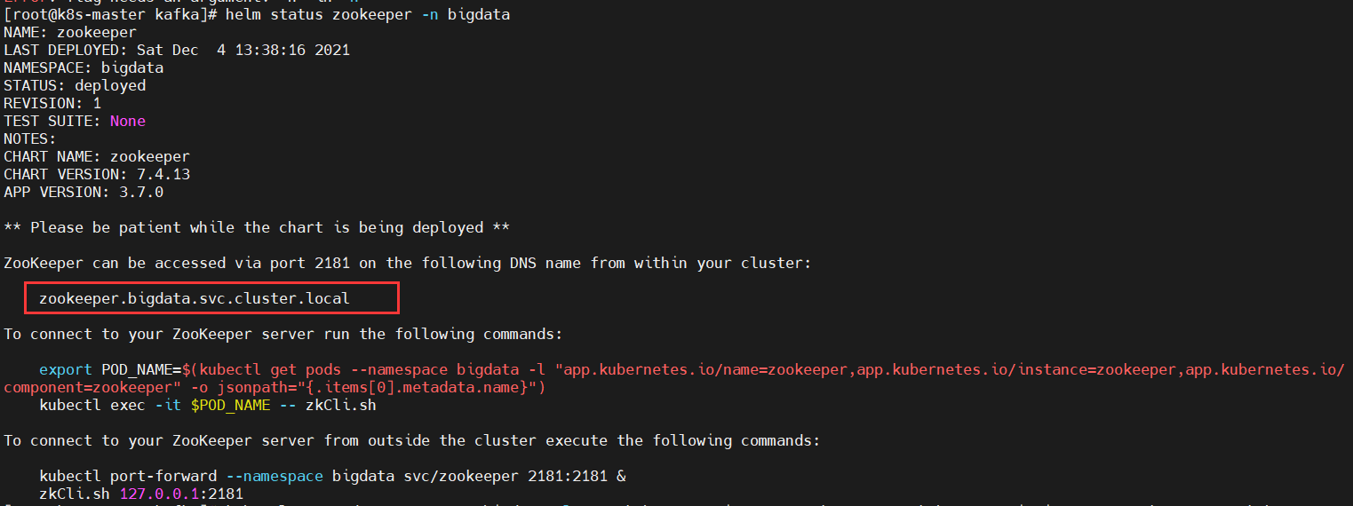Image resolution: width=1353 pixels, height=506 pixels.
Task: Click the CHART NAME: zookeeper line
Action: tap(97, 156)
